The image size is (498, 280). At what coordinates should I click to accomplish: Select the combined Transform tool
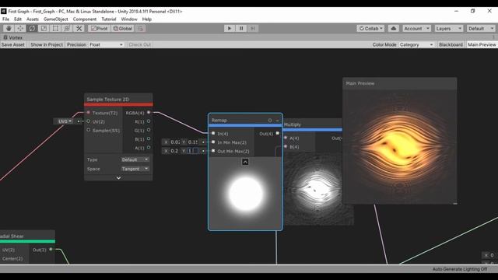[x=67, y=28]
